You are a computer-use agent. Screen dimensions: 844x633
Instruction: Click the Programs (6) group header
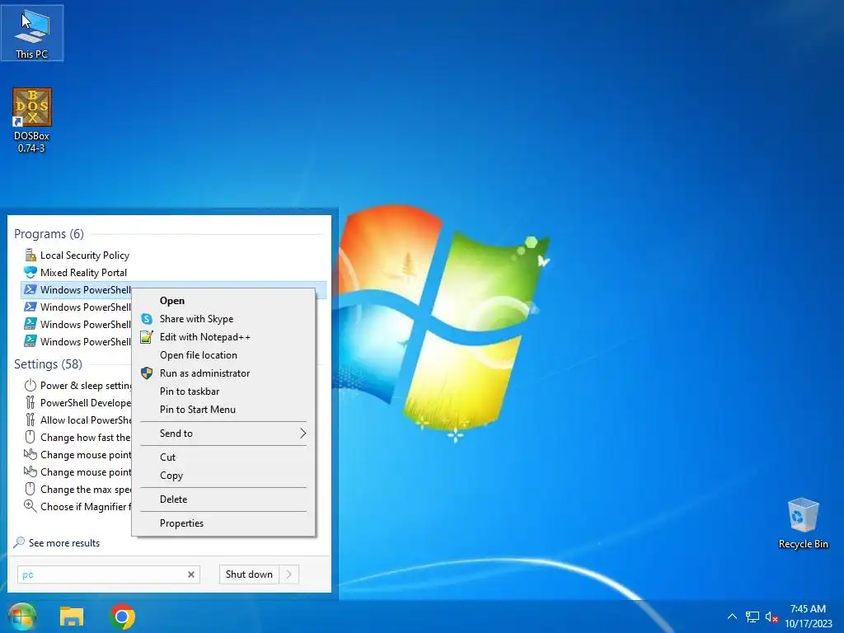point(49,234)
